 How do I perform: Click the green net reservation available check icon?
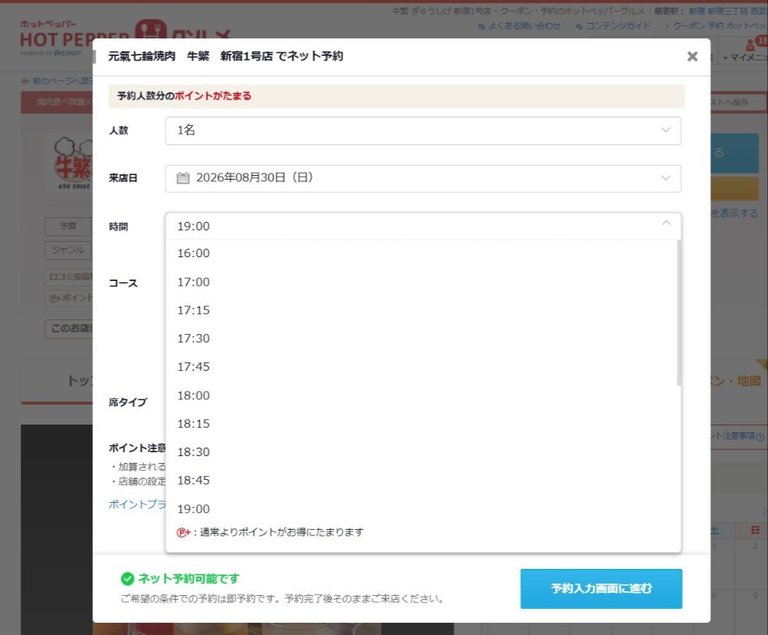(x=127, y=579)
